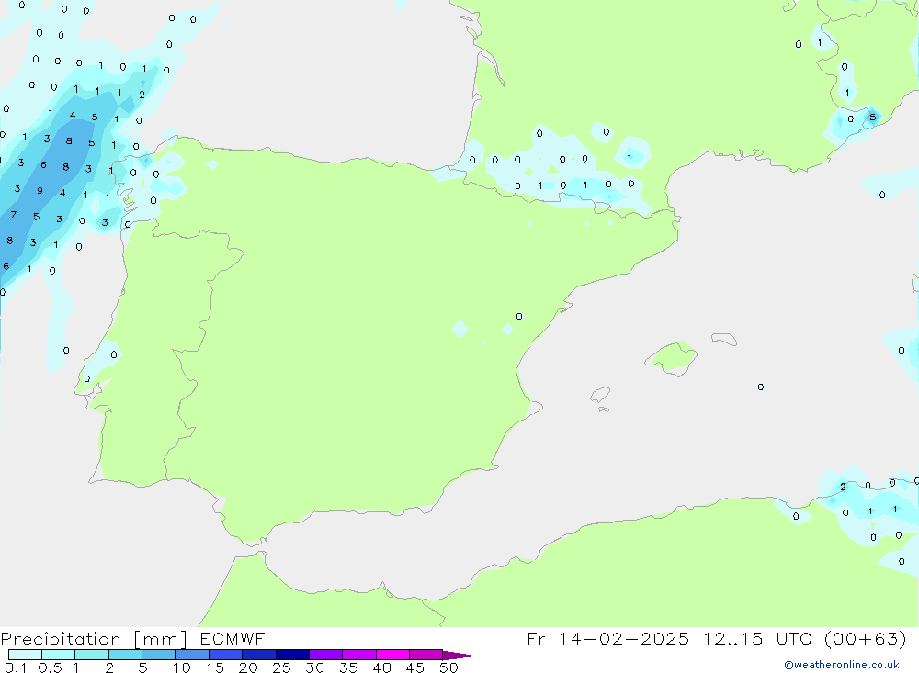Click the dark navy 25–30 mm swatch
The width and height of the screenshot is (919, 673).
tap(292, 655)
